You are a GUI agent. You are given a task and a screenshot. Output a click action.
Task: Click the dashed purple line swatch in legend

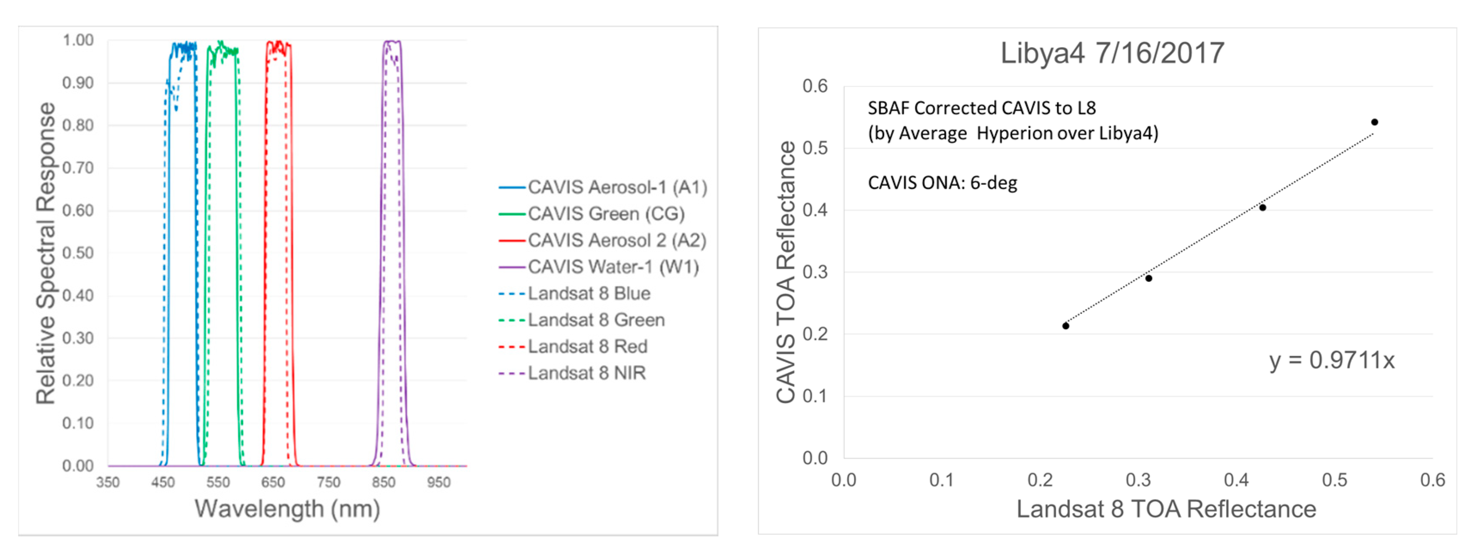click(x=512, y=373)
